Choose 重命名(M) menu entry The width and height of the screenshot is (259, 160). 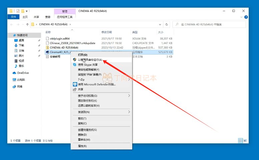click(x=84, y=140)
